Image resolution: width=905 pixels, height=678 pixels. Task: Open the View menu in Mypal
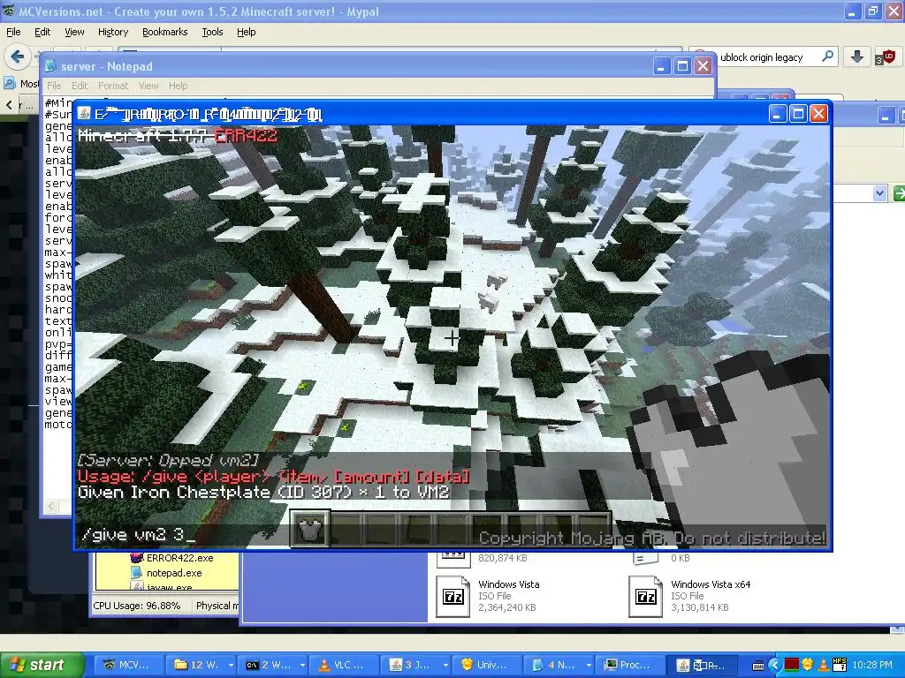tap(74, 32)
